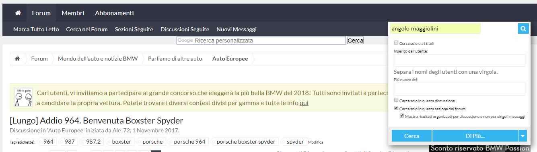Click the Di Più... button
Viewport: 537px width, 152px height.
click(x=475, y=136)
